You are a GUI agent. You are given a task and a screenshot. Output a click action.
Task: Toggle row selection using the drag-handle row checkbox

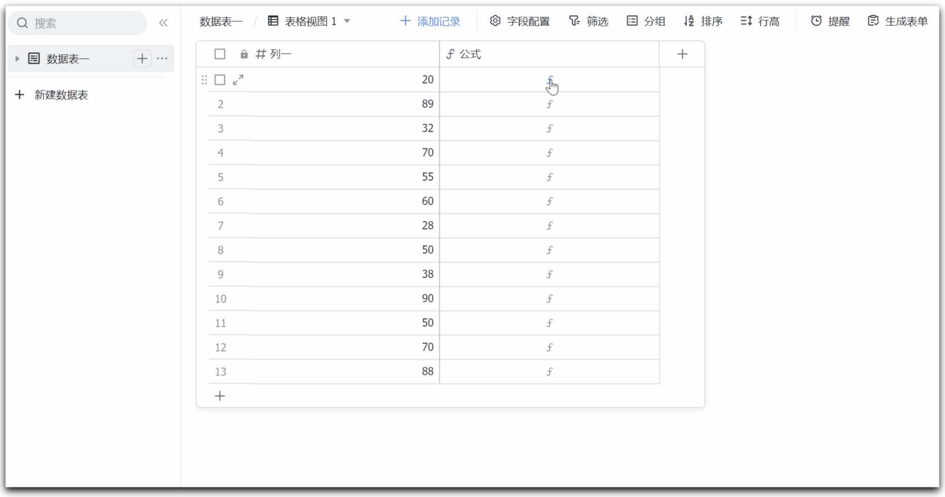tap(204, 80)
